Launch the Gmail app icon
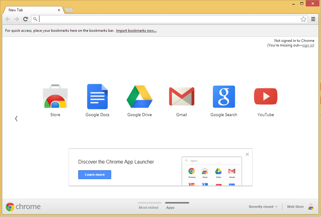 (x=182, y=96)
